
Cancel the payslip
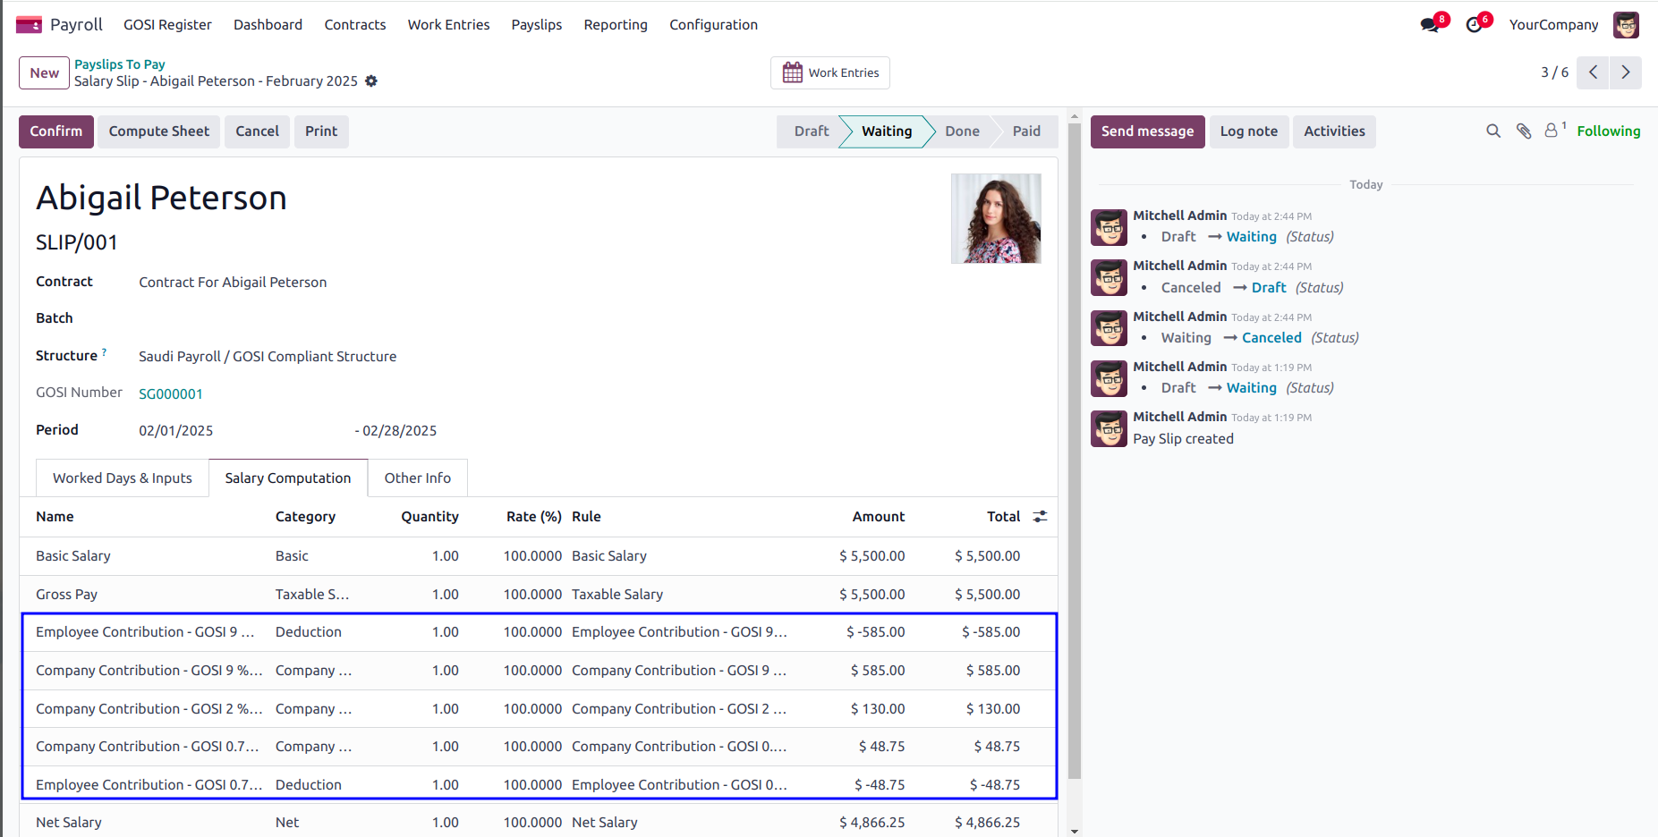coord(258,131)
